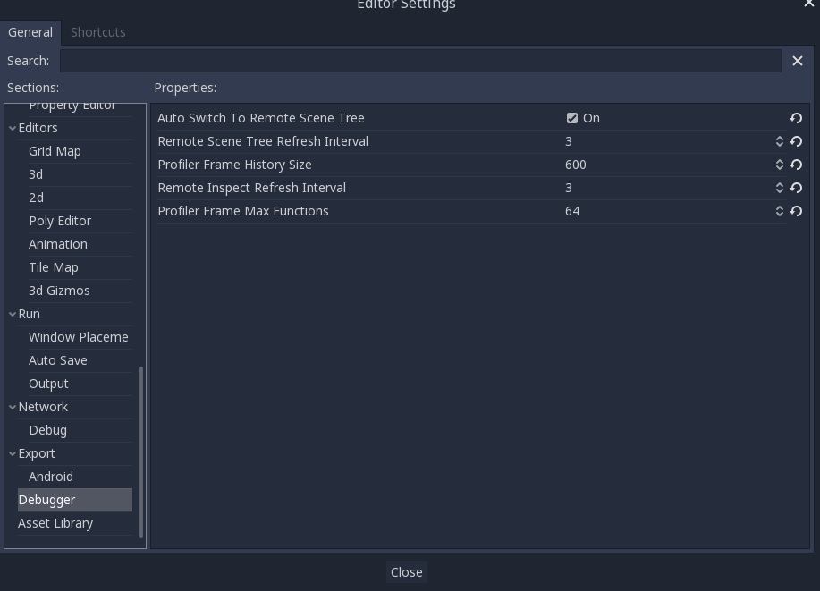Switch to the Shortcuts tab
This screenshot has width=820, height=591.
click(97, 32)
